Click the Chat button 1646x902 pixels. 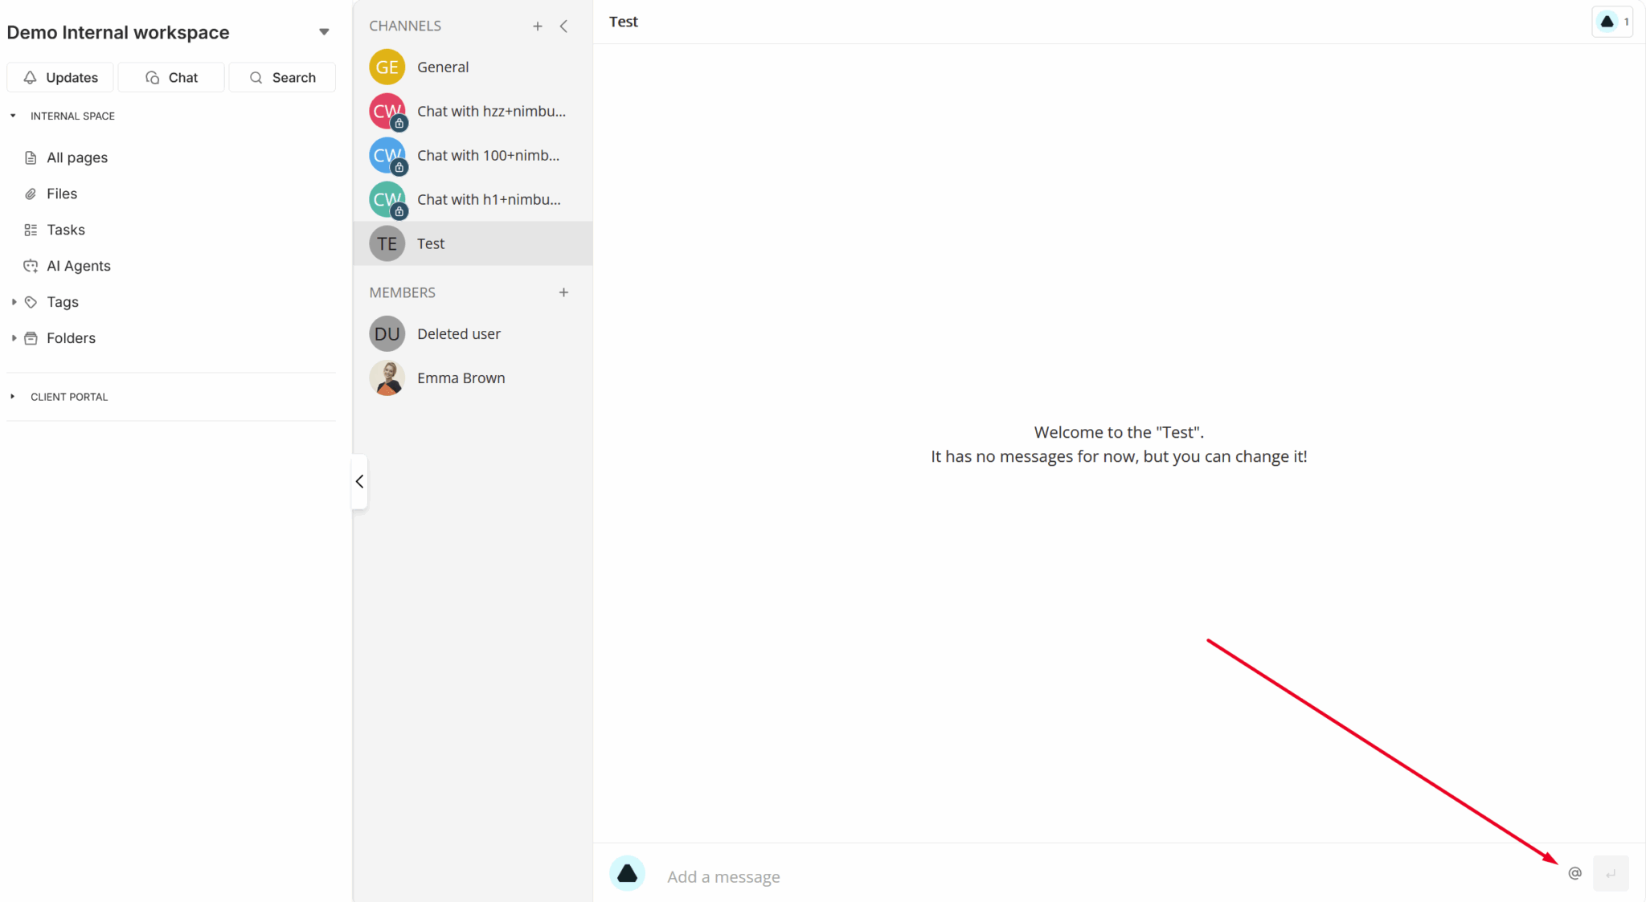(170, 77)
